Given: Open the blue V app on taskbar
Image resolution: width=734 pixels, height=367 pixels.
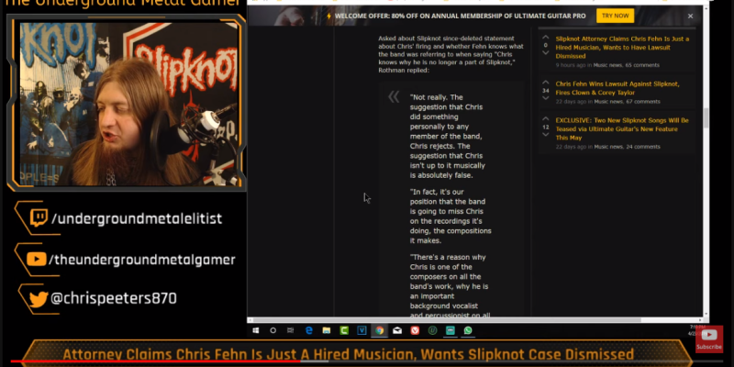Looking at the screenshot, I should [x=361, y=330].
